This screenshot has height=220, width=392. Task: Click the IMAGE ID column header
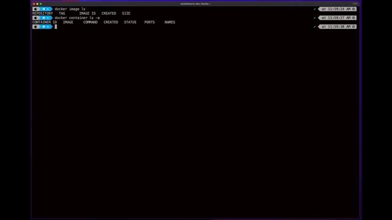[88, 13]
